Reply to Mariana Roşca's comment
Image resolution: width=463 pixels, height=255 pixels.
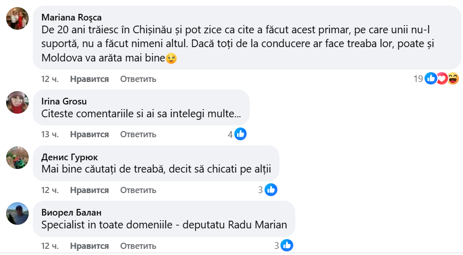138,79
